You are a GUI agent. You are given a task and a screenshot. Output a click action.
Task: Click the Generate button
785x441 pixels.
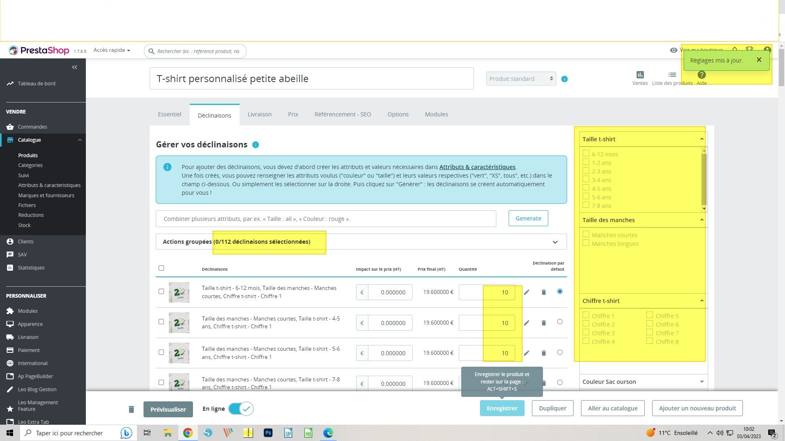point(528,218)
